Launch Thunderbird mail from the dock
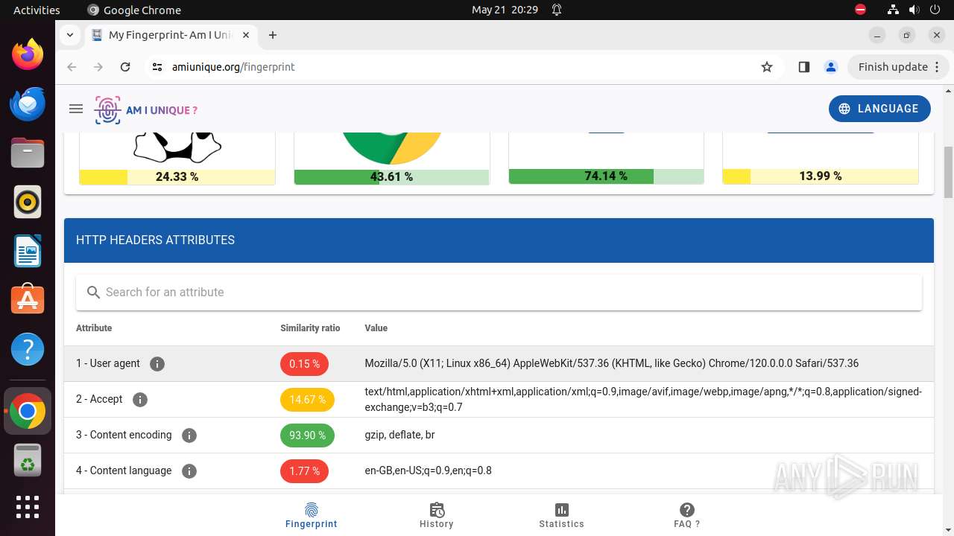Image resolution: width=954 pixels, height=536 pixels. click(28, 103)
